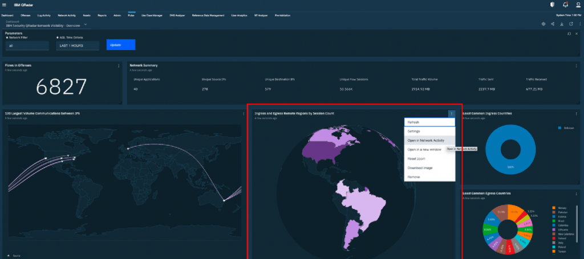Click the Pakistan legend entry
Screen dimensions: 584x259
pyautogui.click(x=561, y=212)
